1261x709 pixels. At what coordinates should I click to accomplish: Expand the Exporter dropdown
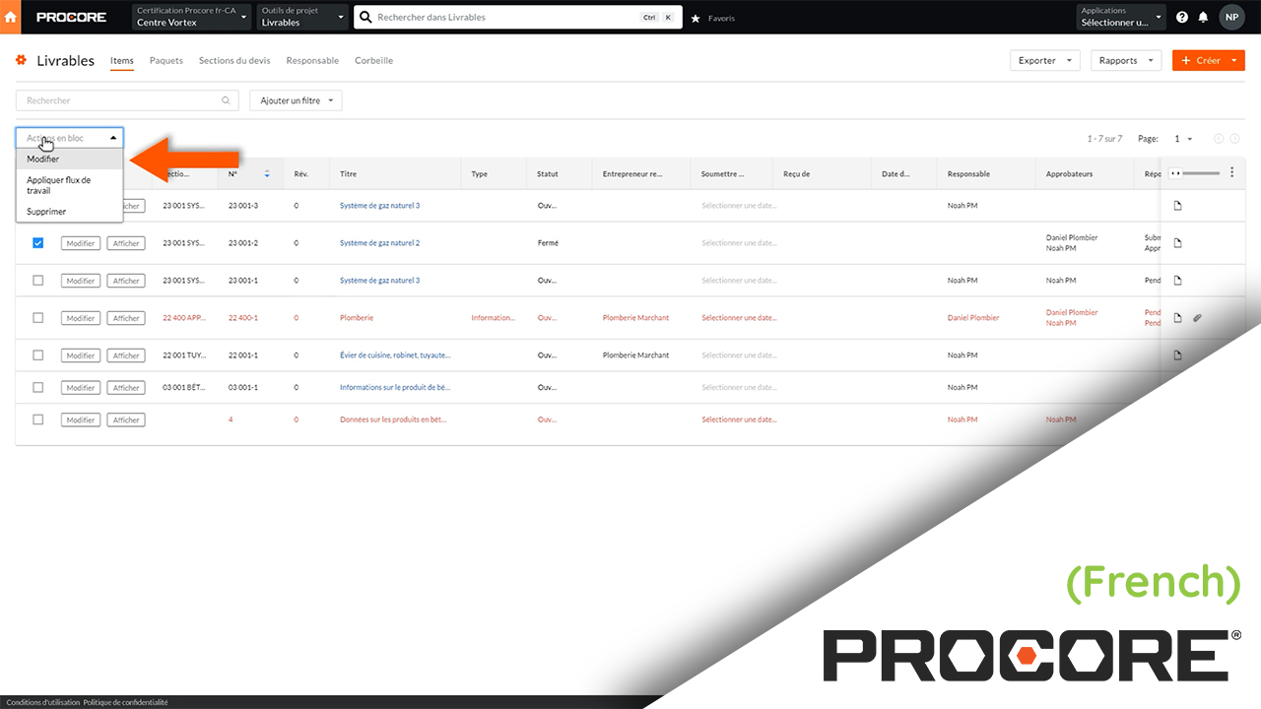pyautogui.click(x=1045, y=61)
